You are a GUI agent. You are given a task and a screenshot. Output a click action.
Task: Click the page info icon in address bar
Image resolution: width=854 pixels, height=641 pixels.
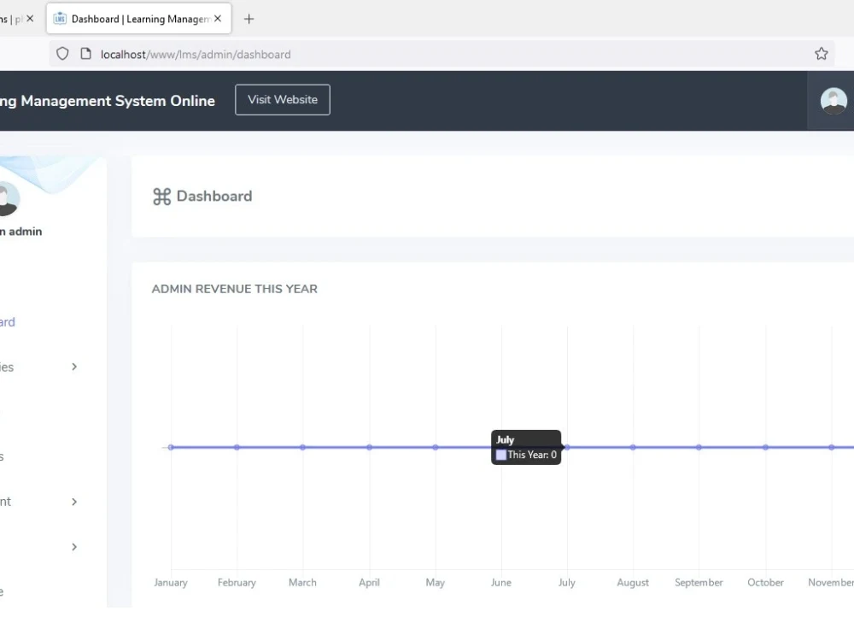tap(85, 53)
